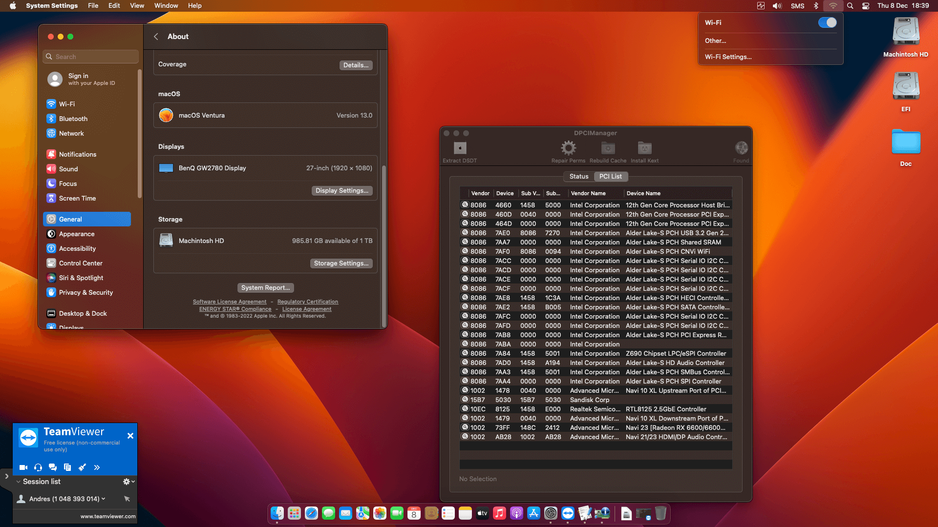This screenshot has width=938, height=527.
Task: Open ENERGY STAR Compliance link
Action: tap(235, 309)
